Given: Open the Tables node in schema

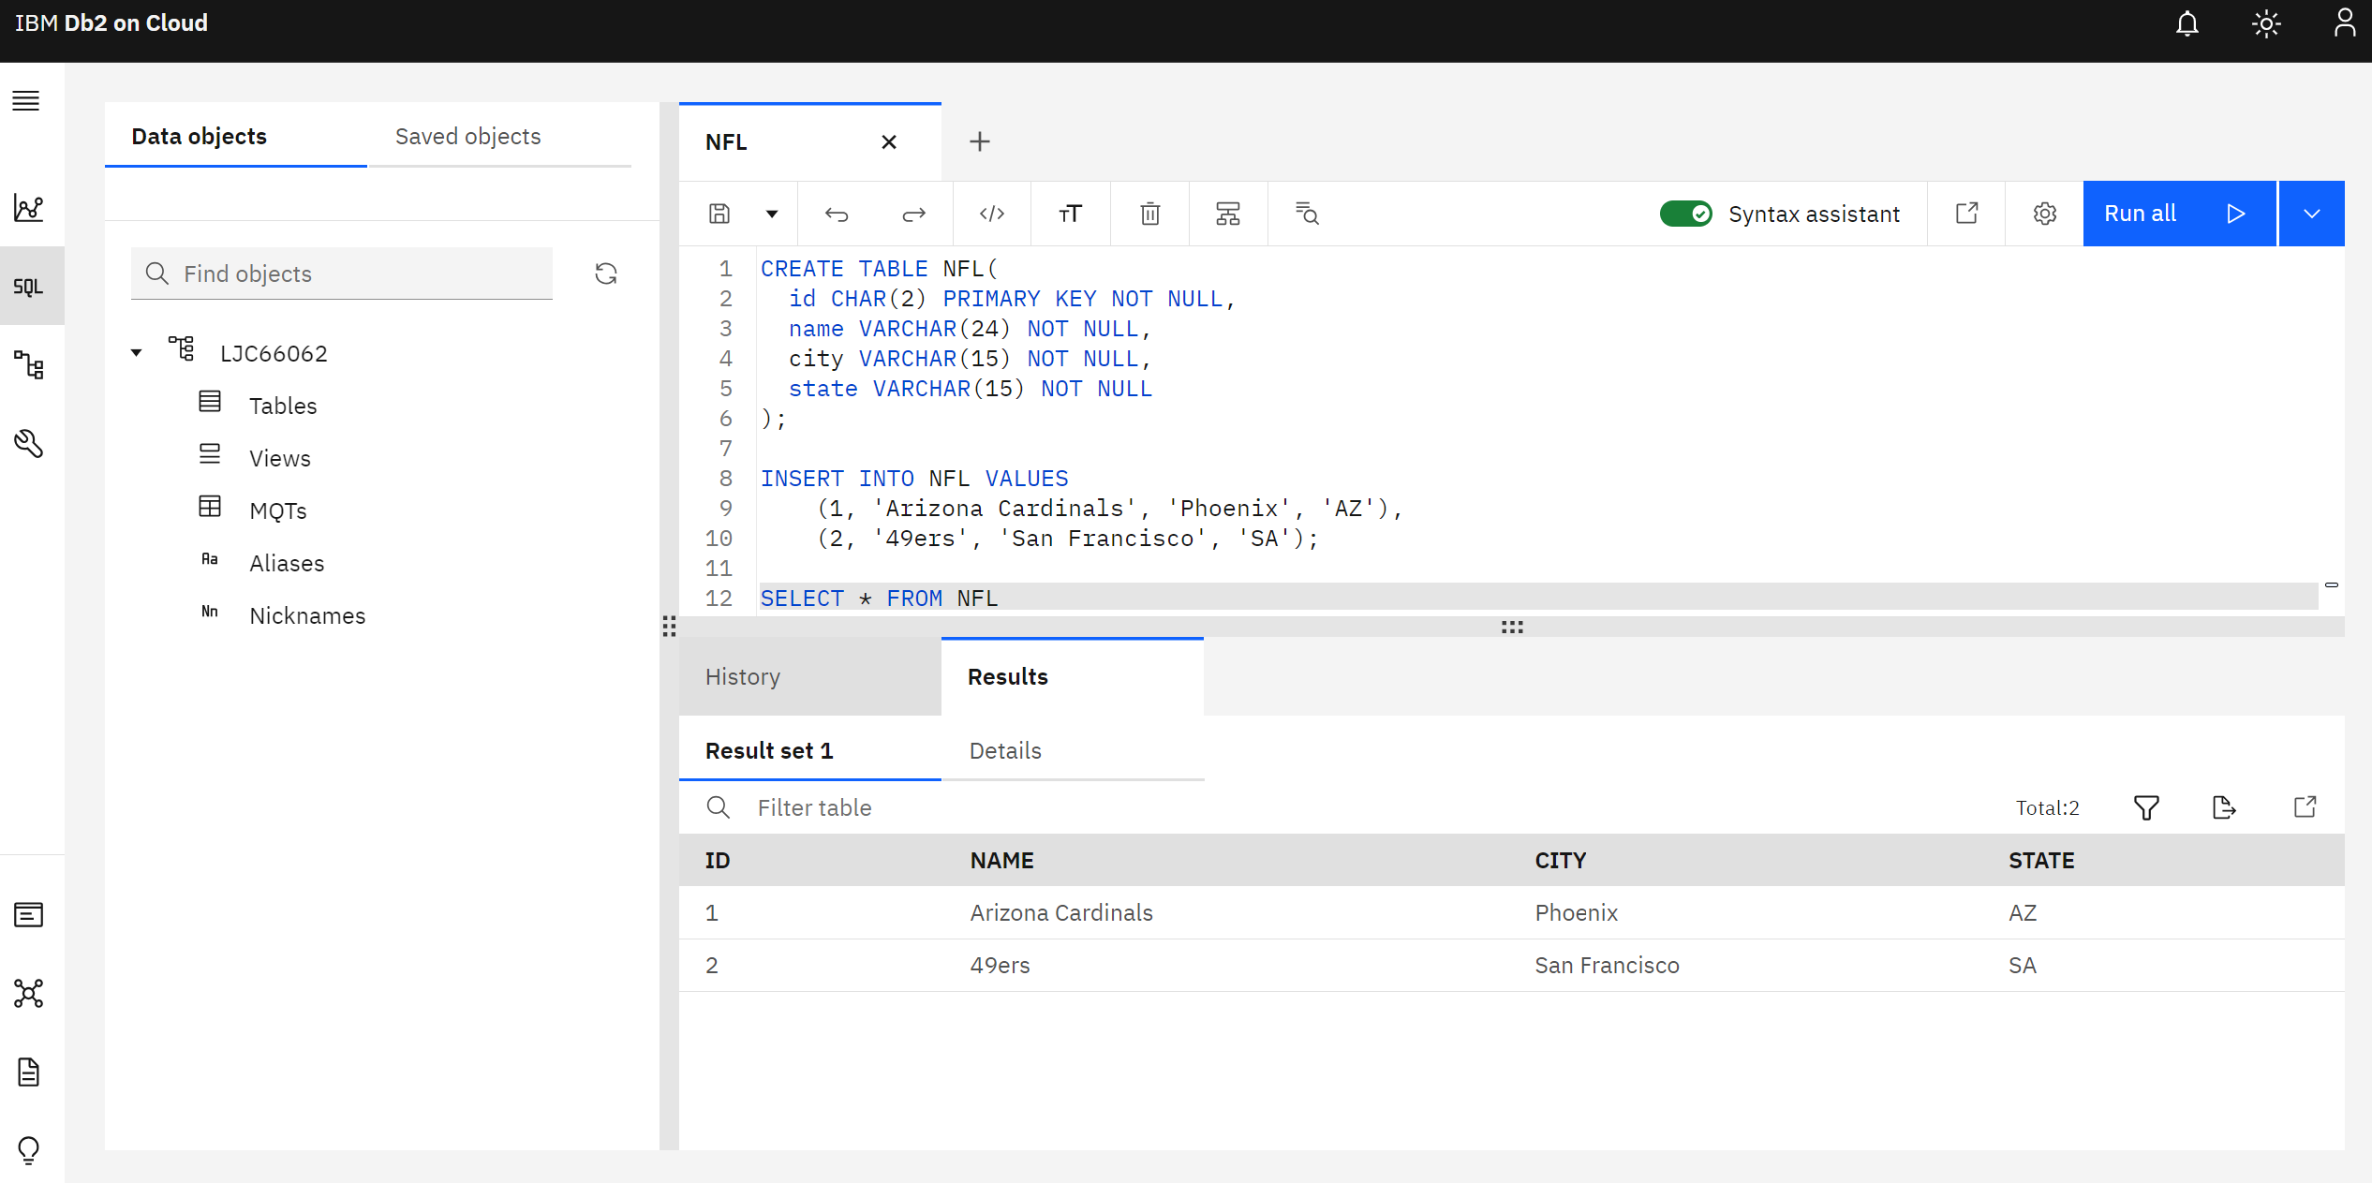Looking at the screenshot, I should (x=283, y=406).
